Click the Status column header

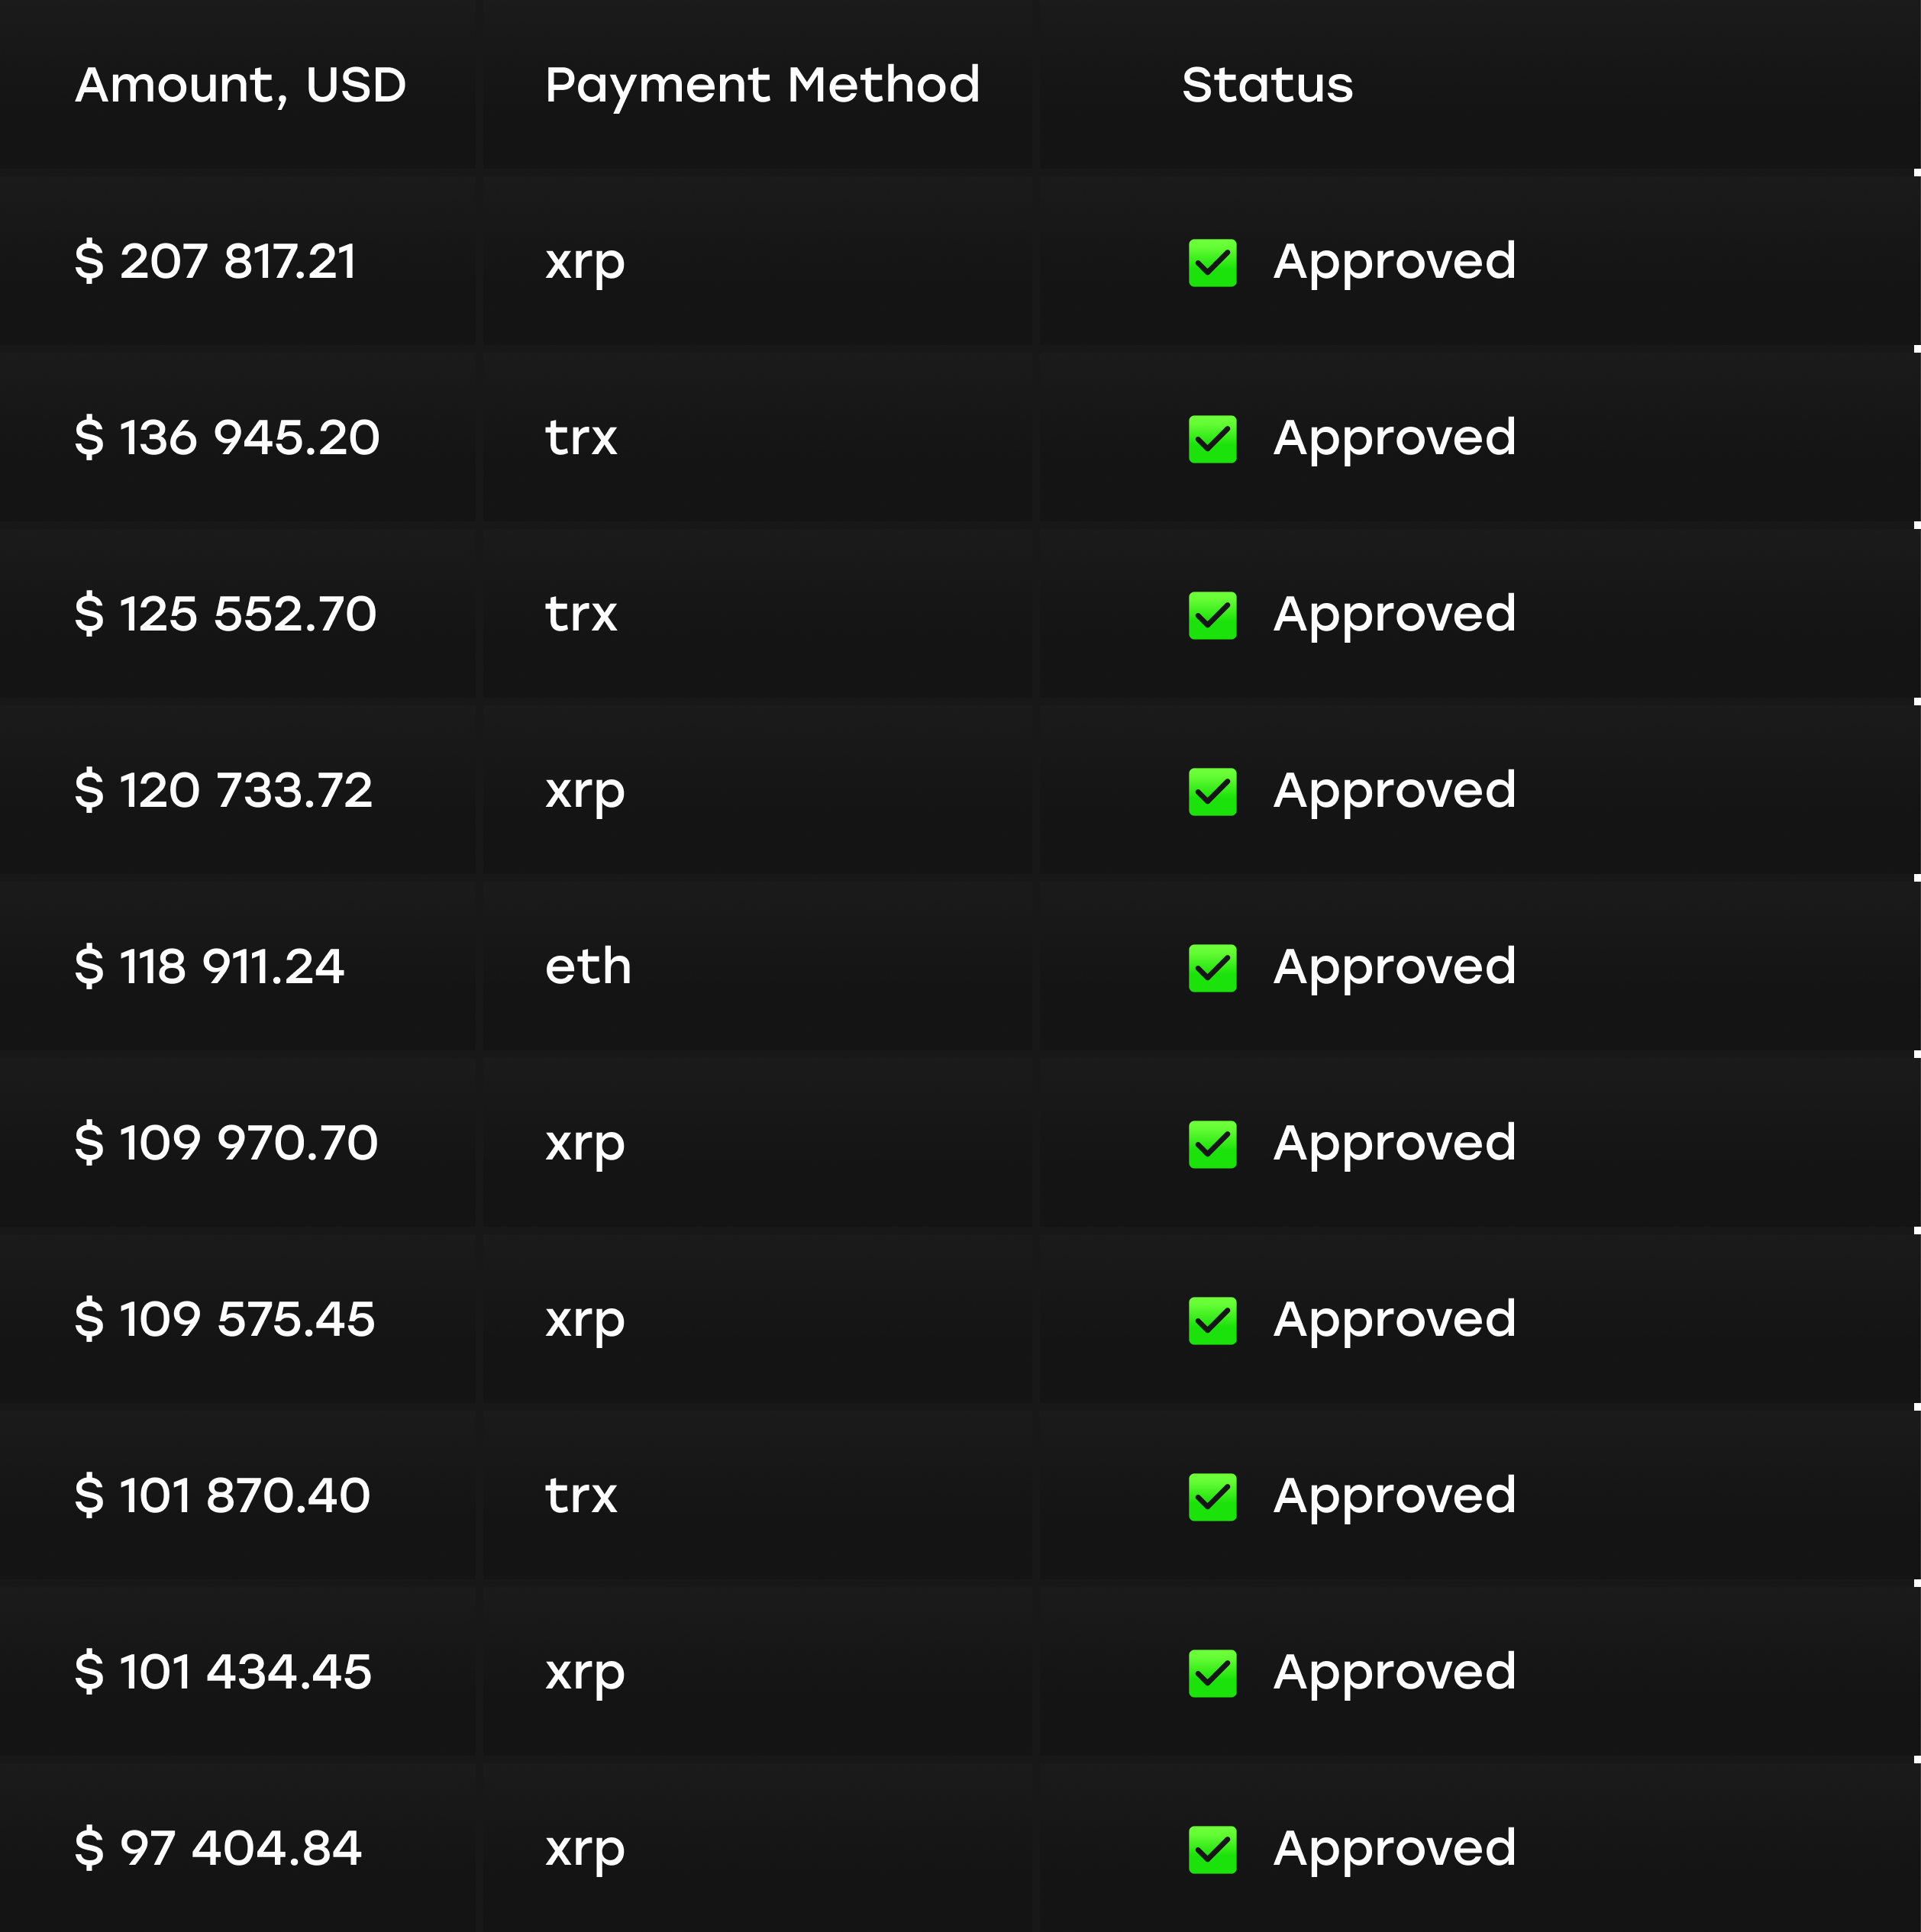pos(1267,85)
